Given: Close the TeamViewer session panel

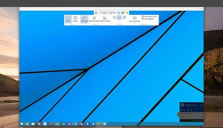Looking at the screenshot, I should [x=201, y=105].
